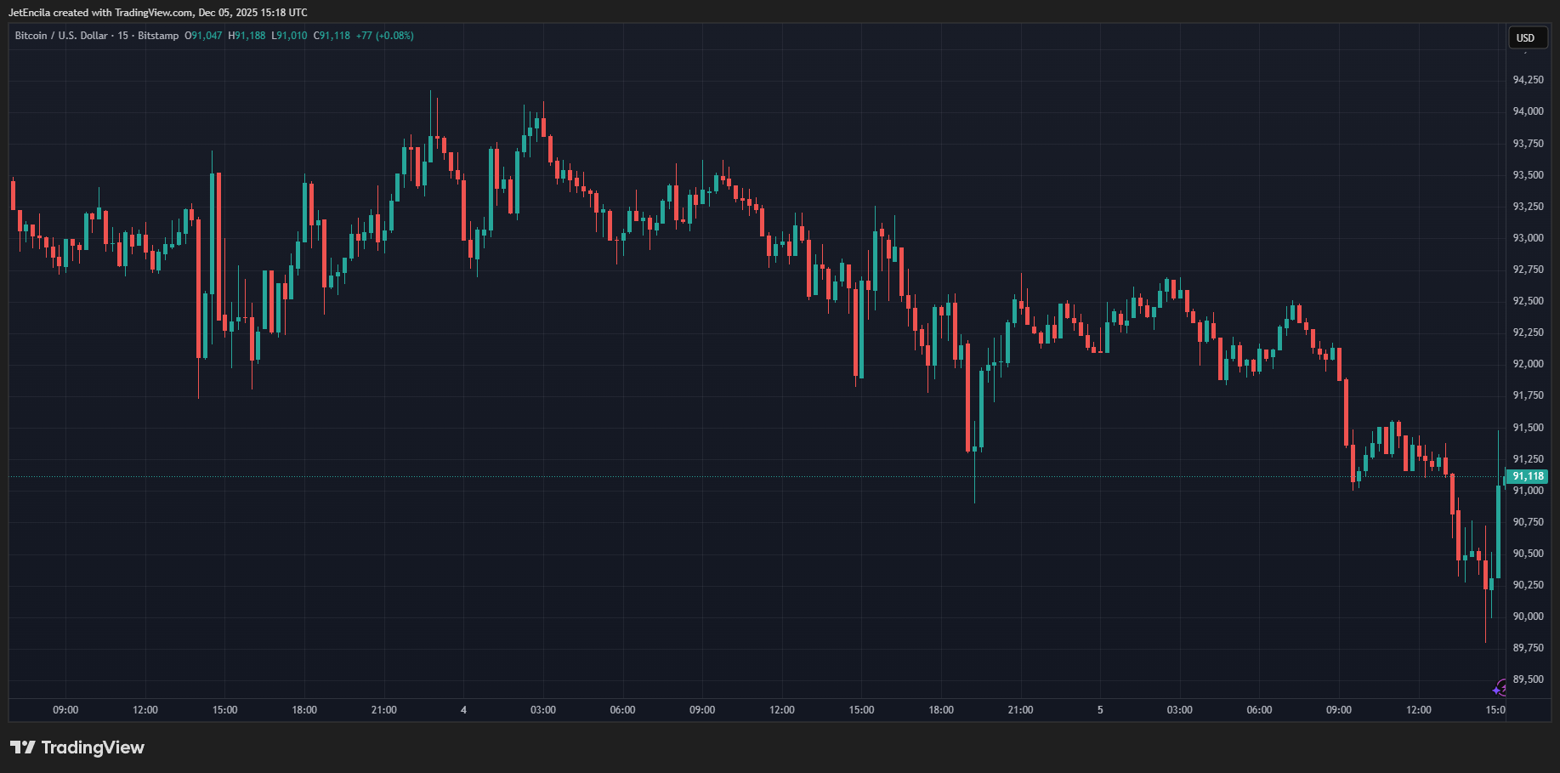1560x773 pixels.
Task: Click the date marker 4 on the time axis
Action: (x=463, y=710)
